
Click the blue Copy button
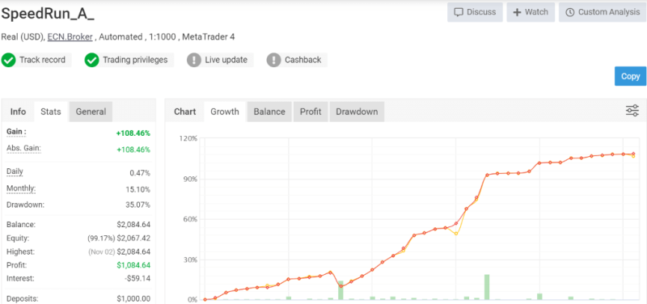(x=630, y=76)
